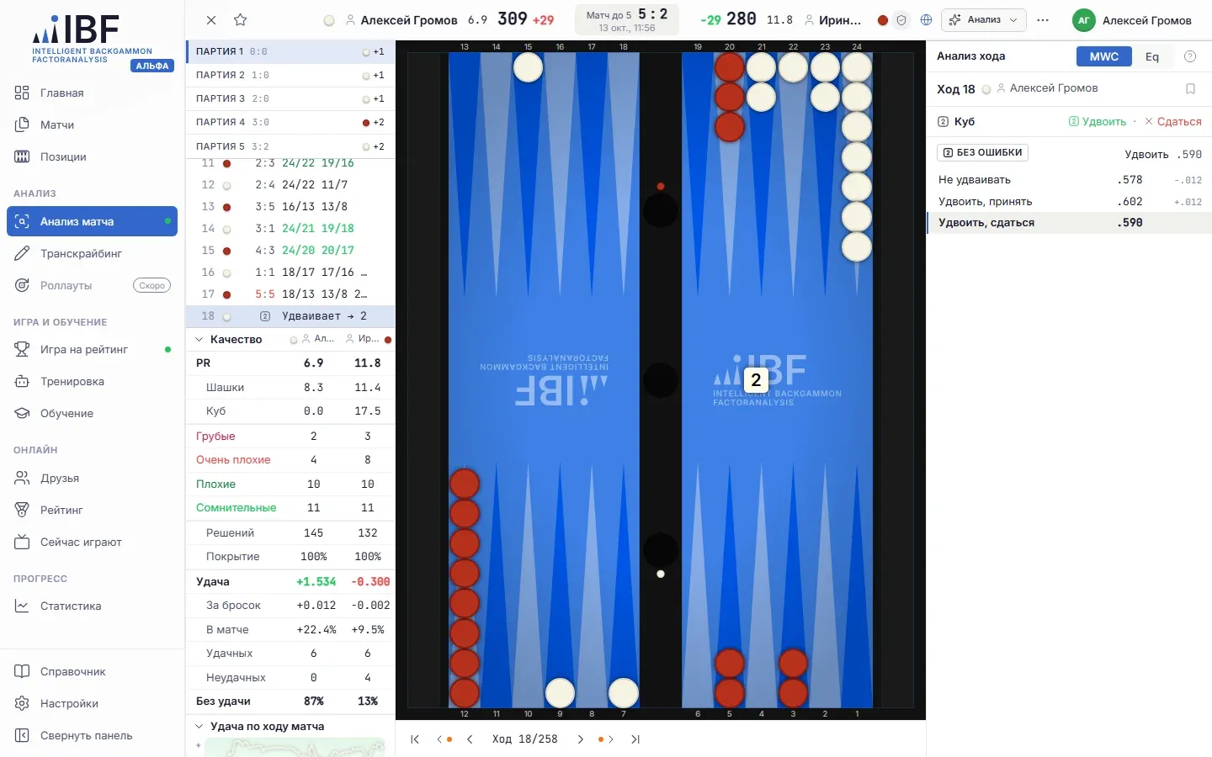
Task: Switch to MWC display mode
Action: (x=1104, y=56)
